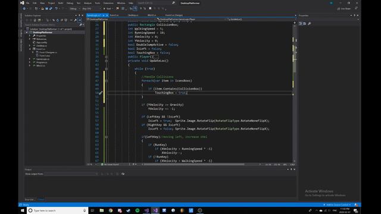The width and height of the screenshot is (381, 214).
Task: Open the Toolbox side tab
Action: click(x=21, y=33)
